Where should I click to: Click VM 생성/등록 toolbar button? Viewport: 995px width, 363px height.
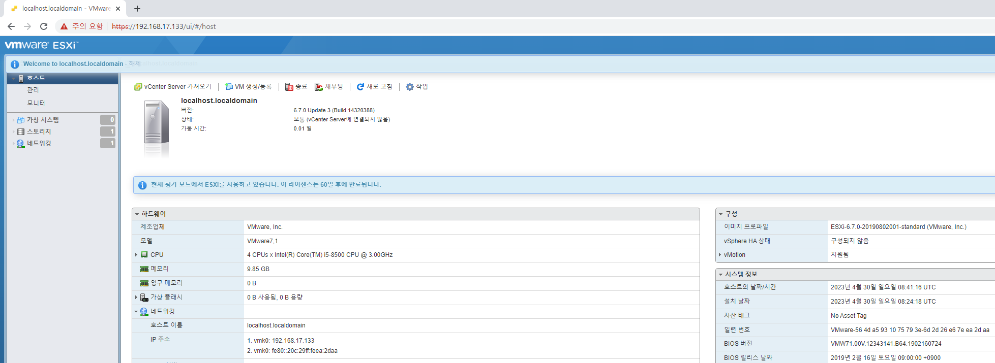coord(248,87)
